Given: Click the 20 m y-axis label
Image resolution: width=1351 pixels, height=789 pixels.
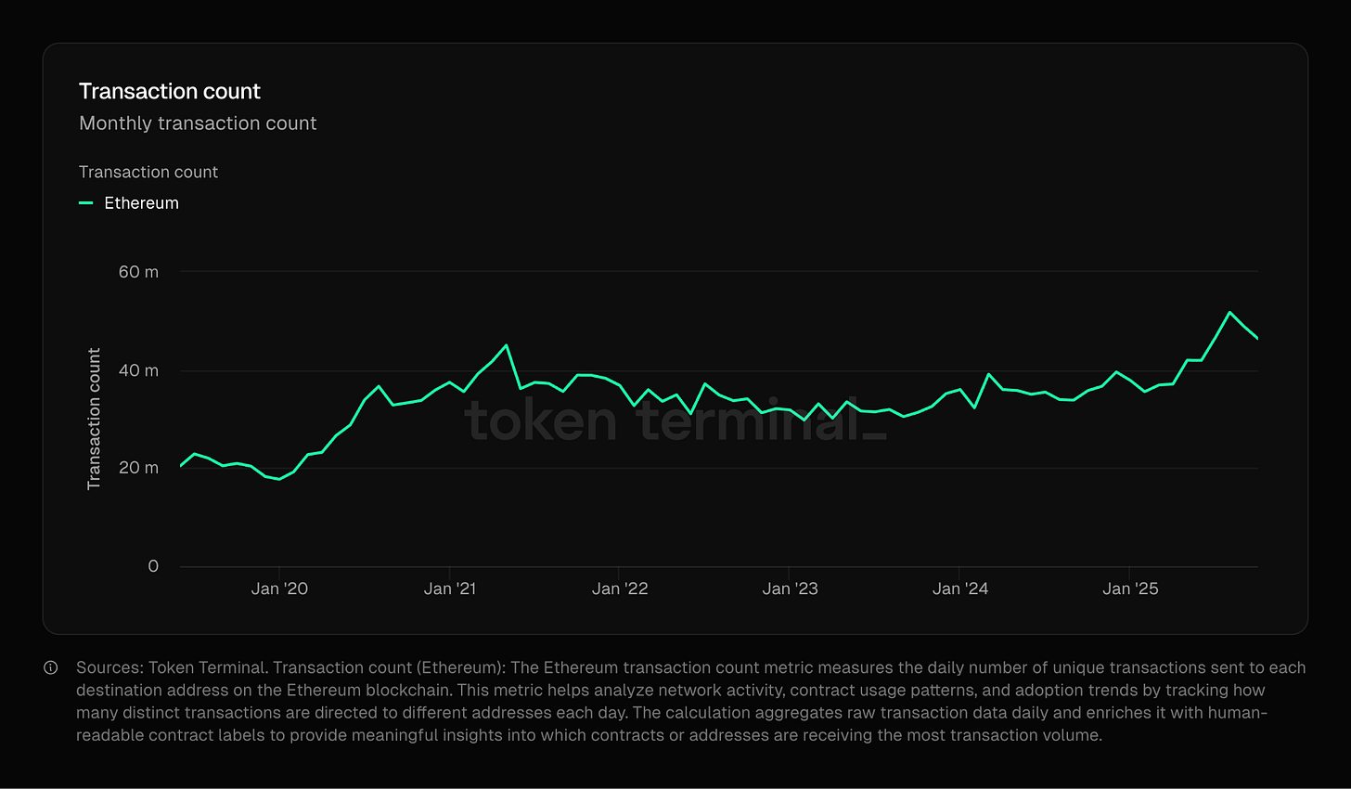Looking at the screenshot, I should click(138, 468).
